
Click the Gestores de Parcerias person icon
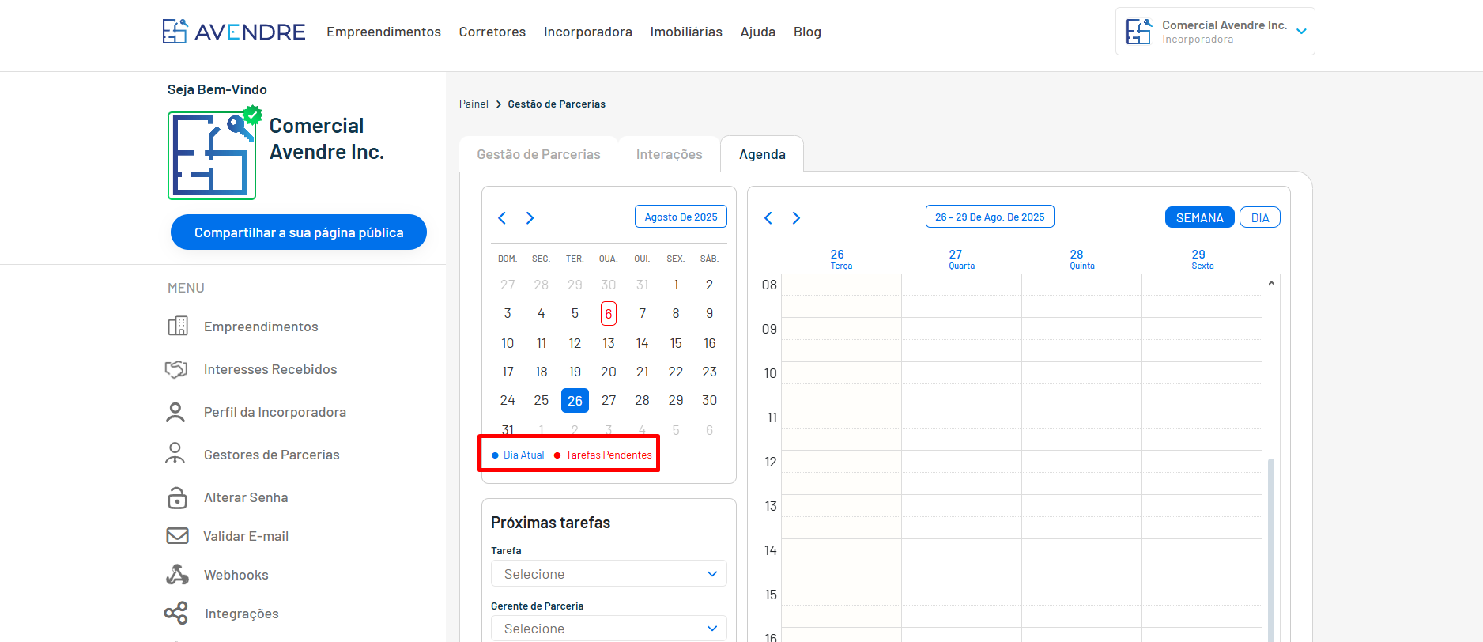tap(175, 453)
